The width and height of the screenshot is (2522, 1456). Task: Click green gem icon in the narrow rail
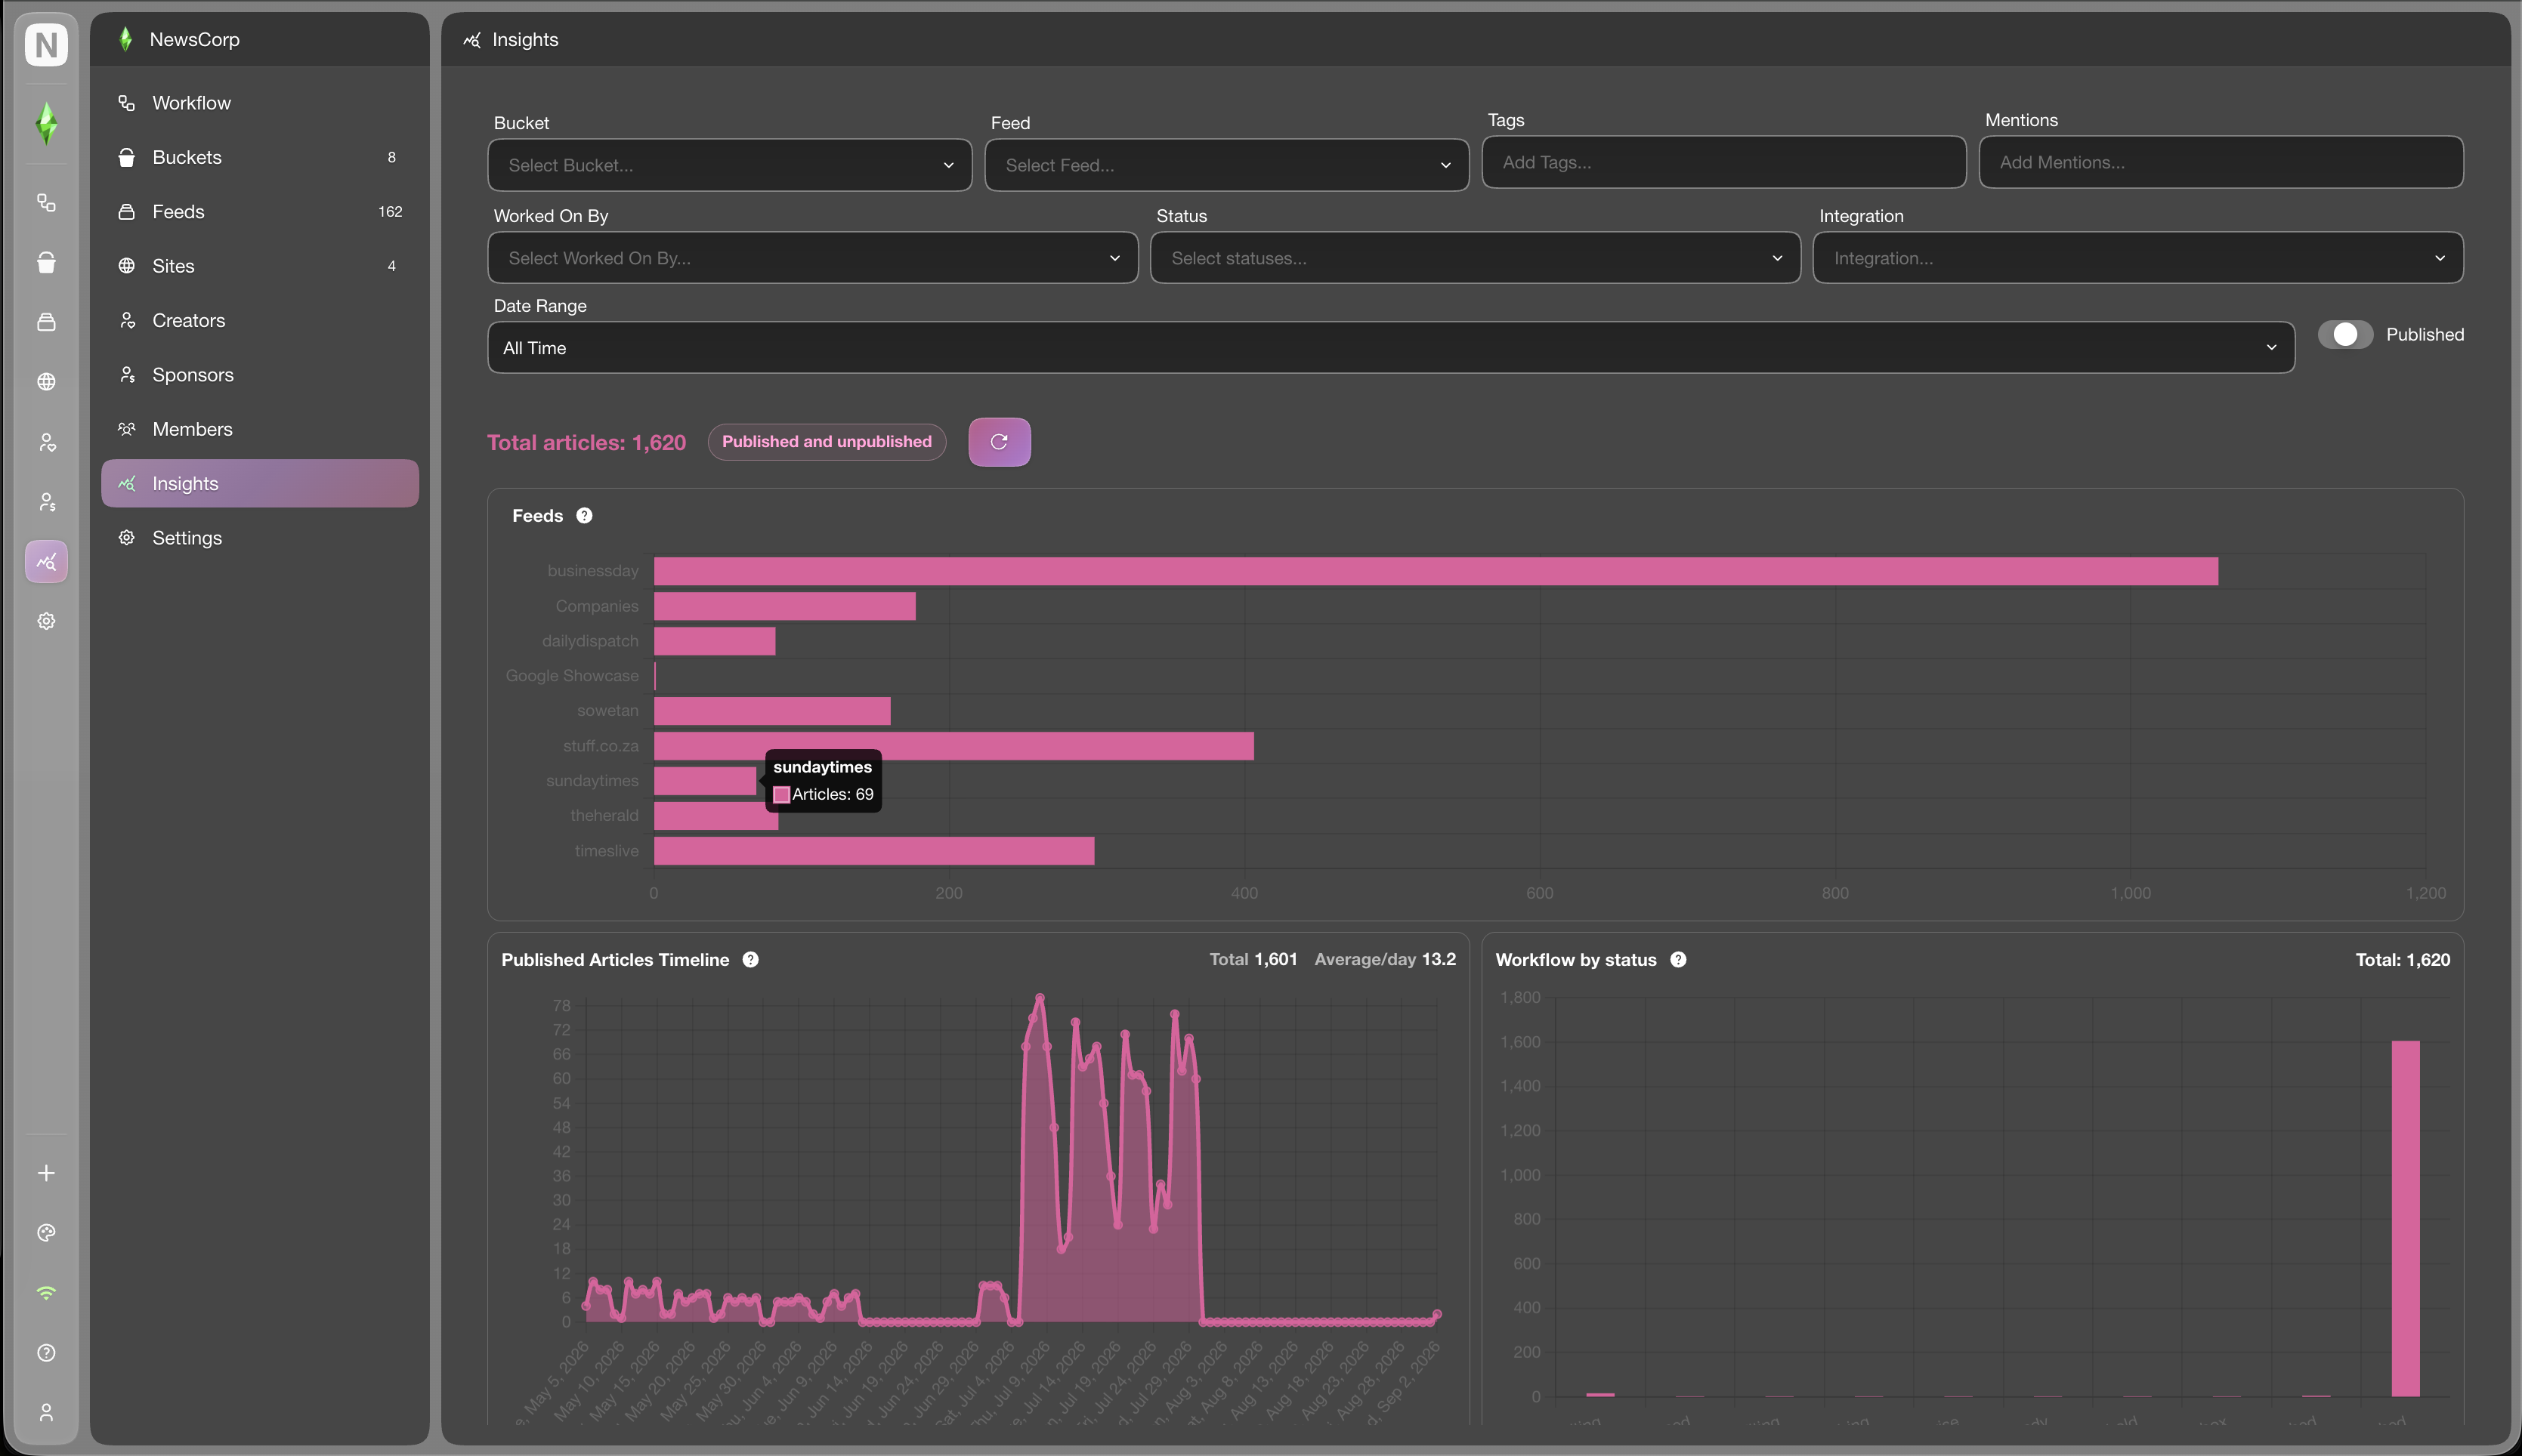click(x=46, y=124)
